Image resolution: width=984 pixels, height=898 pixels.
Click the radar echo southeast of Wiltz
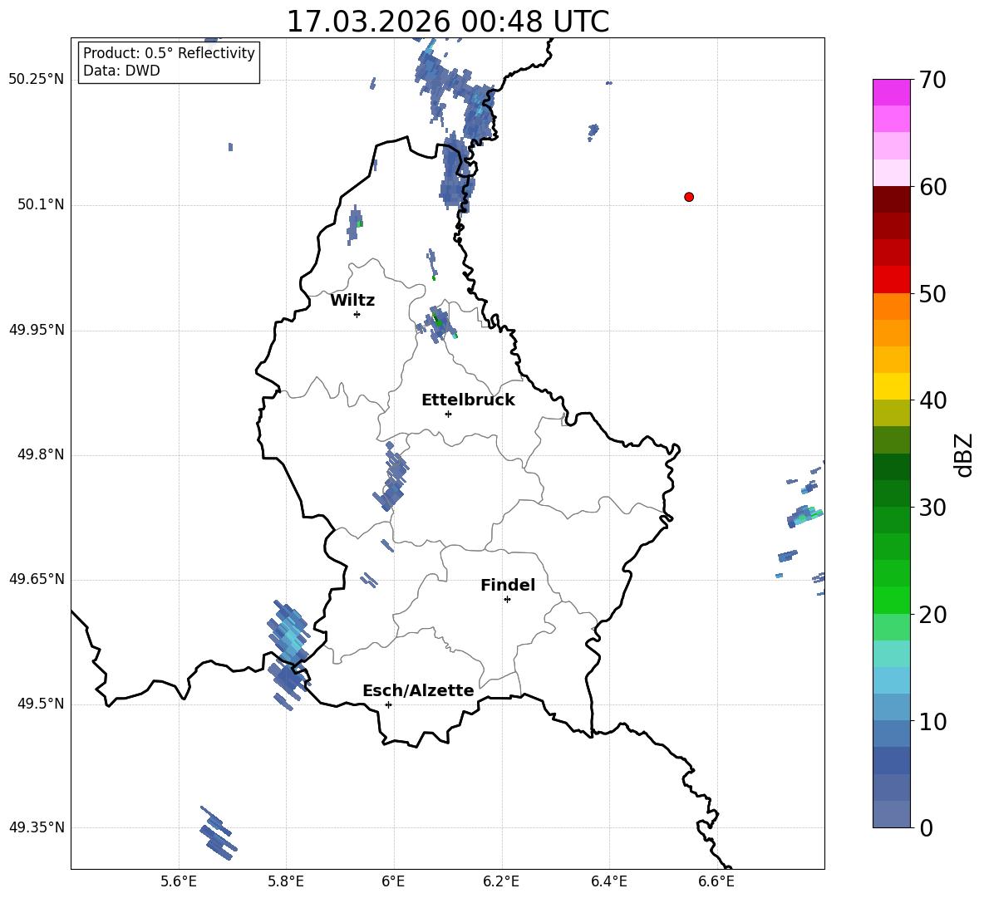pos(436,324)
